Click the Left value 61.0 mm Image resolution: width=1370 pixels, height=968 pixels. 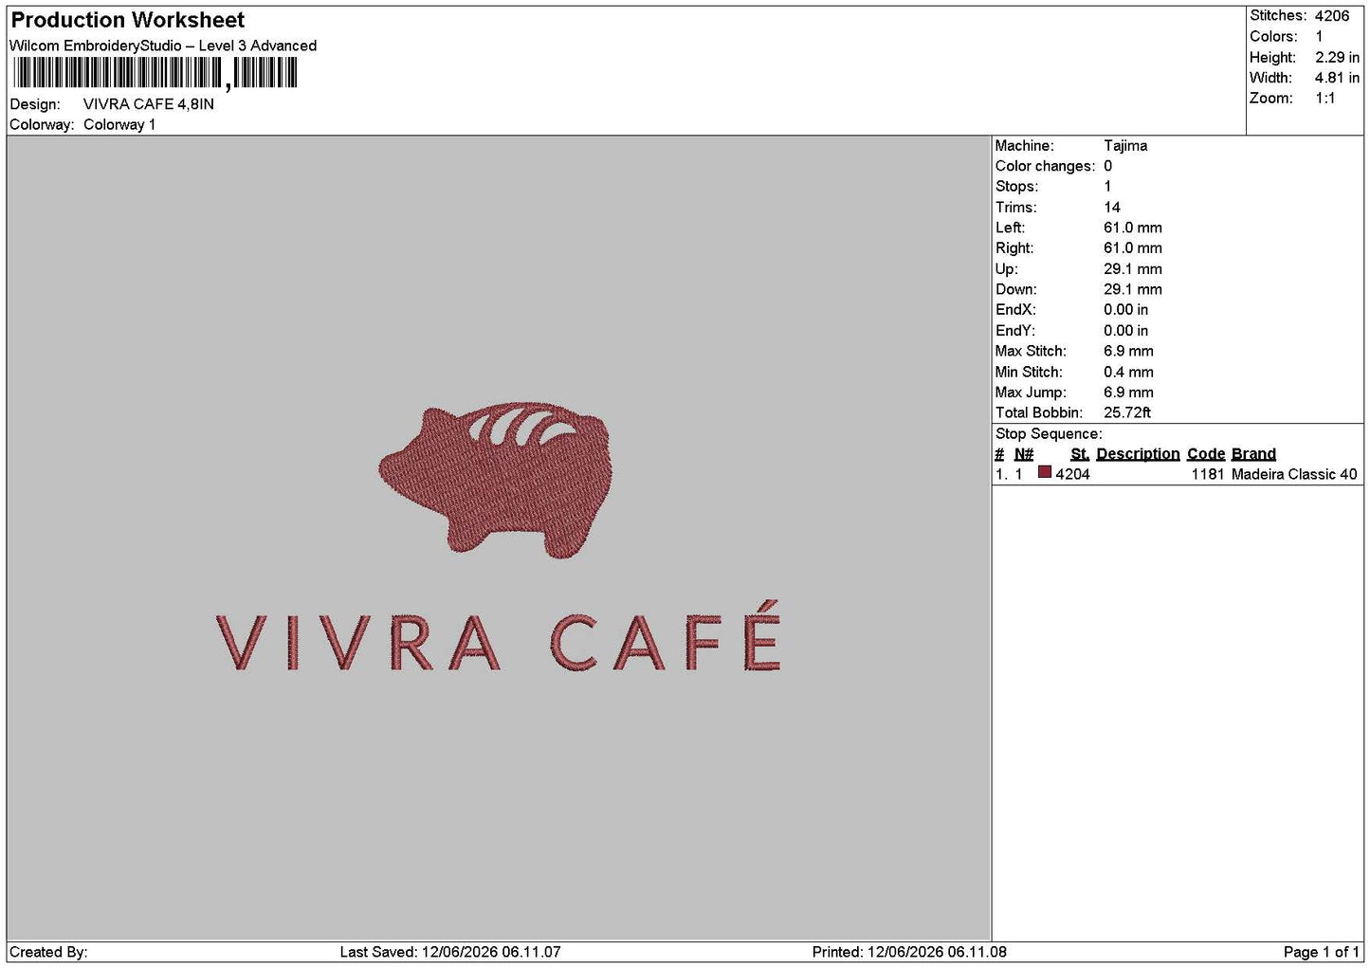pyautogui.click(x=1133, y=228)
